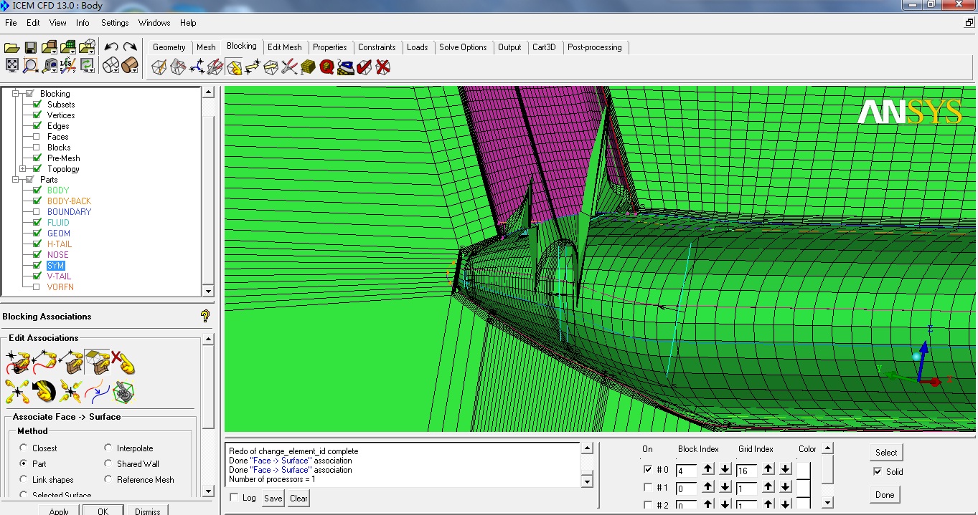This screenshot has width=978, height=515.
Task: Select the Pre-Mesh Quality Histograms icon
Action: tap(327, 67)
